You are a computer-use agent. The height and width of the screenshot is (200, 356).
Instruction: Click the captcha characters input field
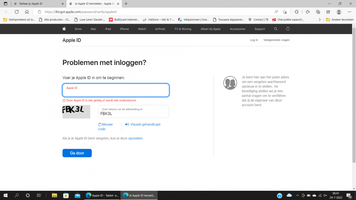[x=133, y=112]
